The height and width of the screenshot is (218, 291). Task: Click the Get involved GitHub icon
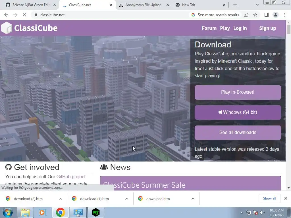click(x=8, y=167)
